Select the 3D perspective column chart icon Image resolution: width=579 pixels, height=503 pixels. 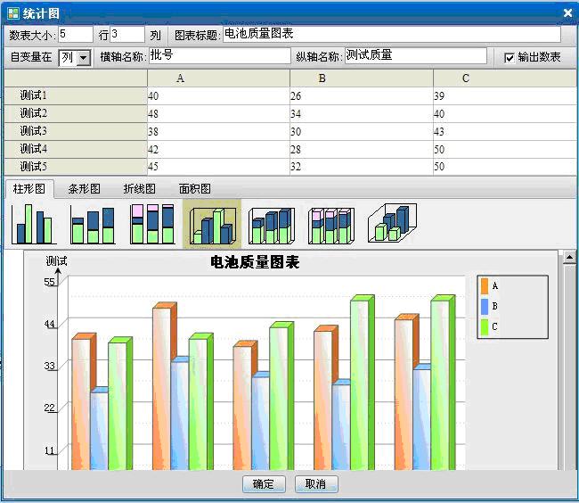[392, 223]
